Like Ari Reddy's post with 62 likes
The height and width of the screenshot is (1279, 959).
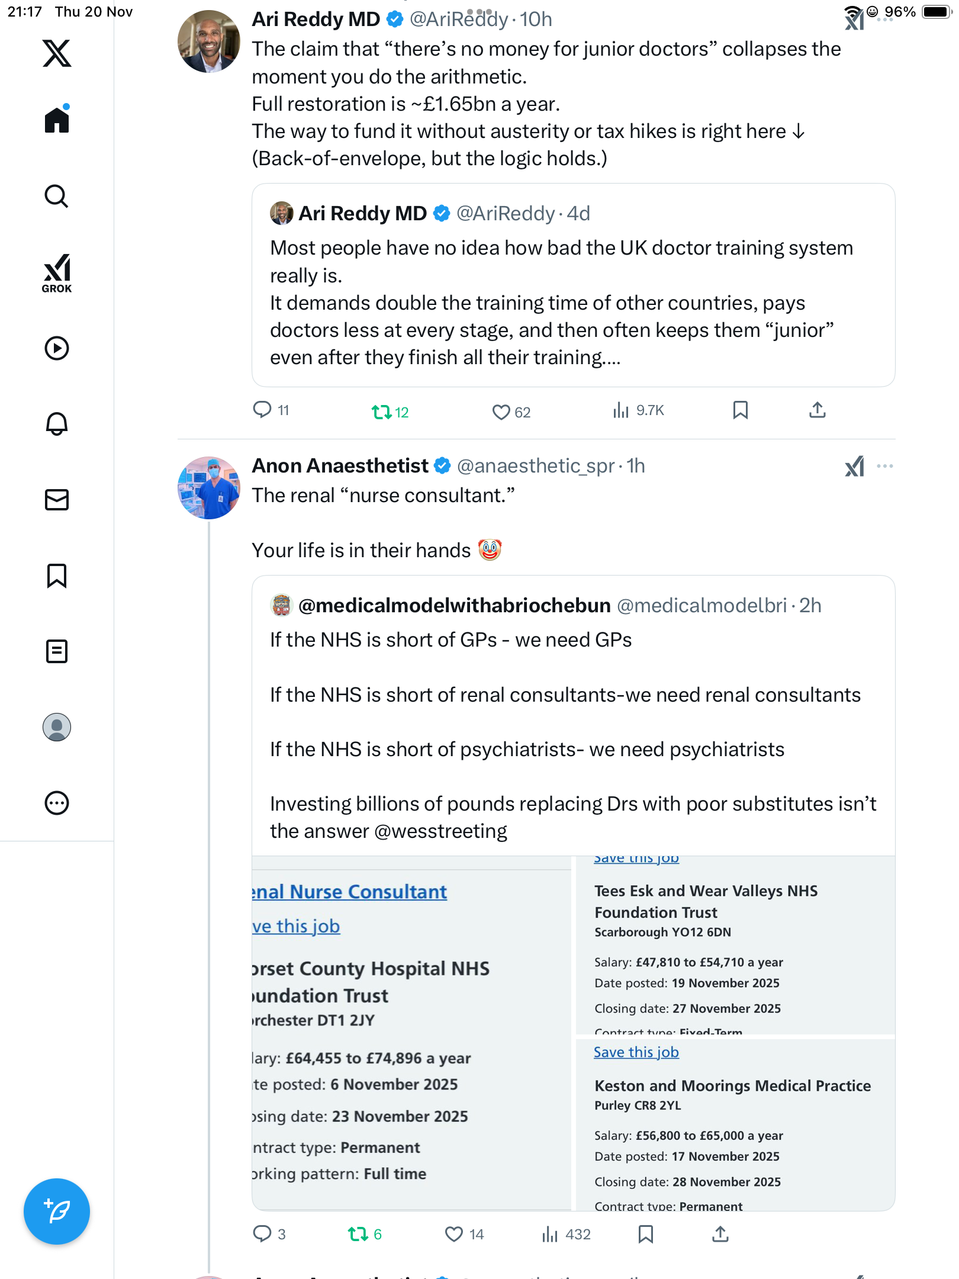coord(501,412)
